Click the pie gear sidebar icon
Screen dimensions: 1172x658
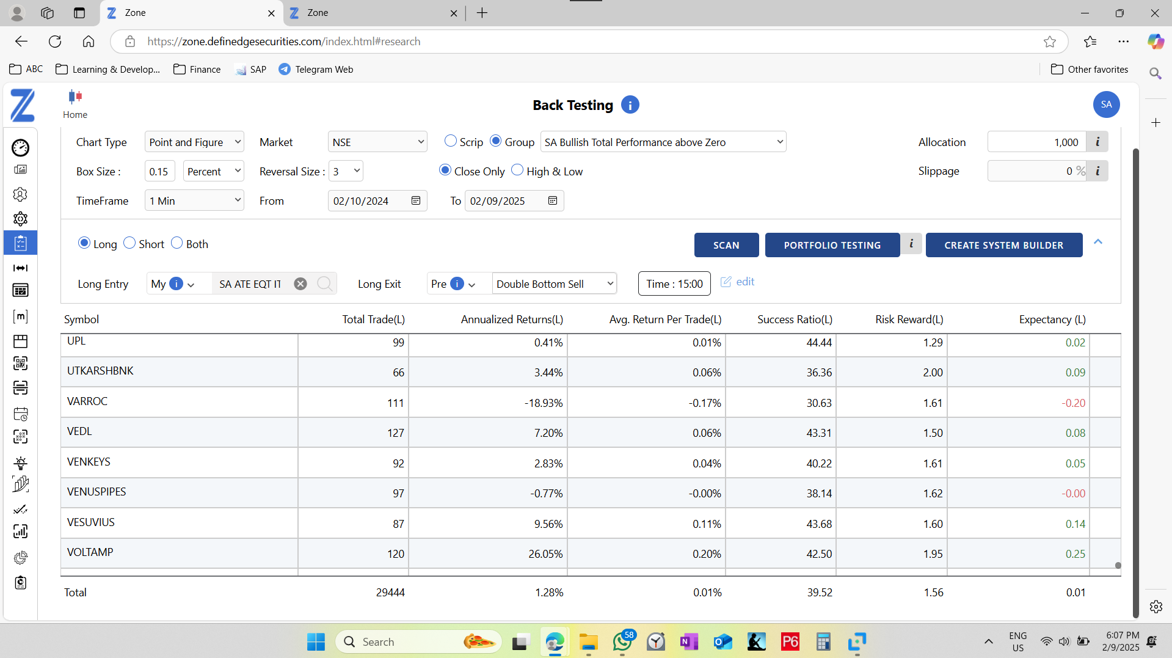point(20,557)
